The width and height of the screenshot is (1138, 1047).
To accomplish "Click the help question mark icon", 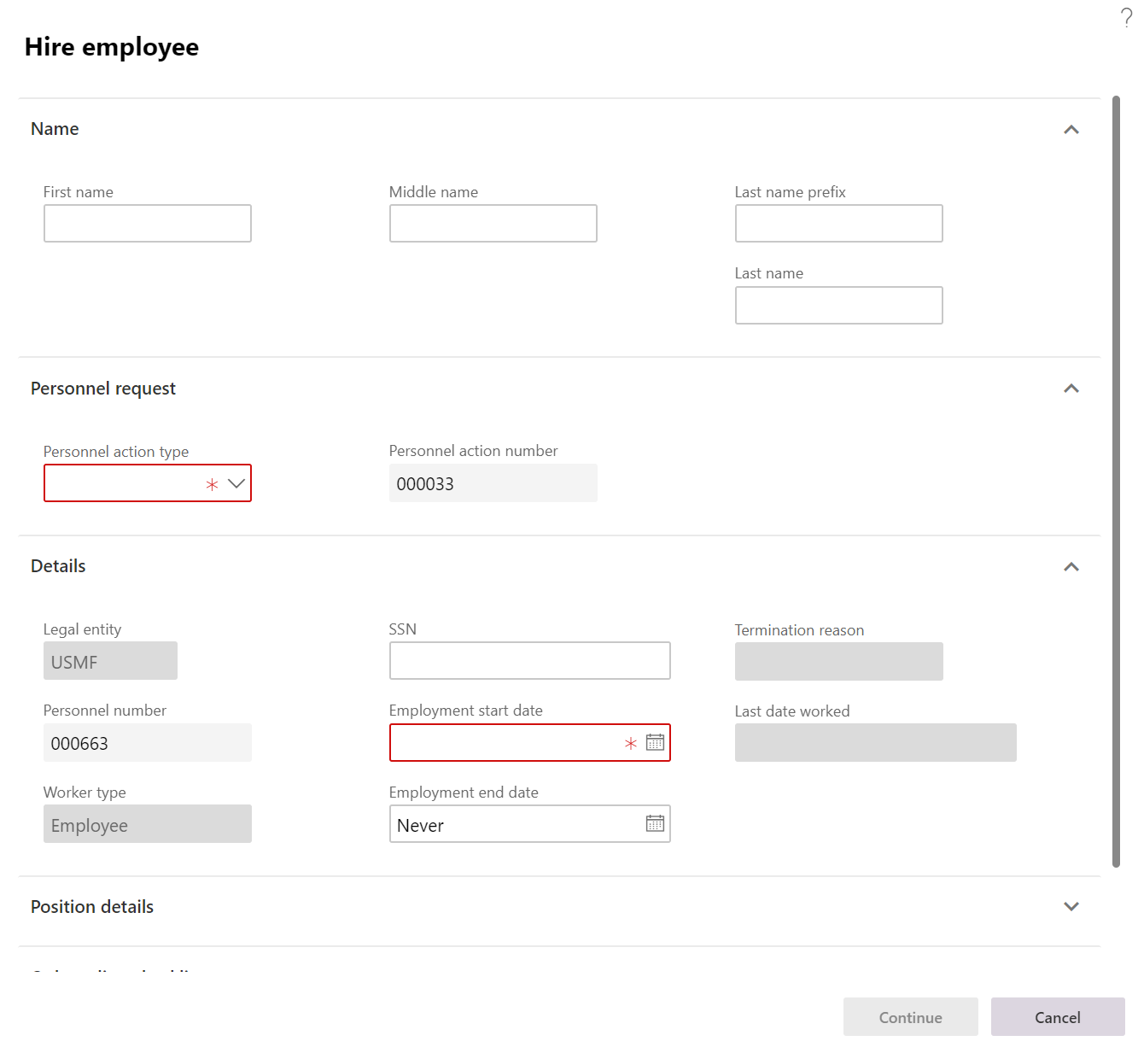I will [1125, 15].
